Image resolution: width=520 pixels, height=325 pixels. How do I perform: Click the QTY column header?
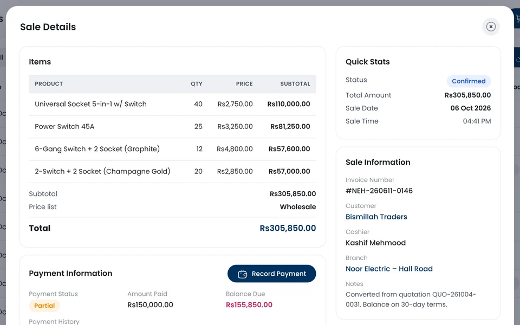point(196,84)
